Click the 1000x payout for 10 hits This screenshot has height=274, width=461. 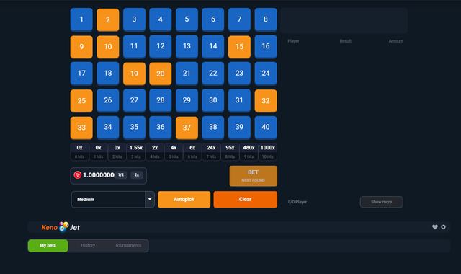click(267, 151)
